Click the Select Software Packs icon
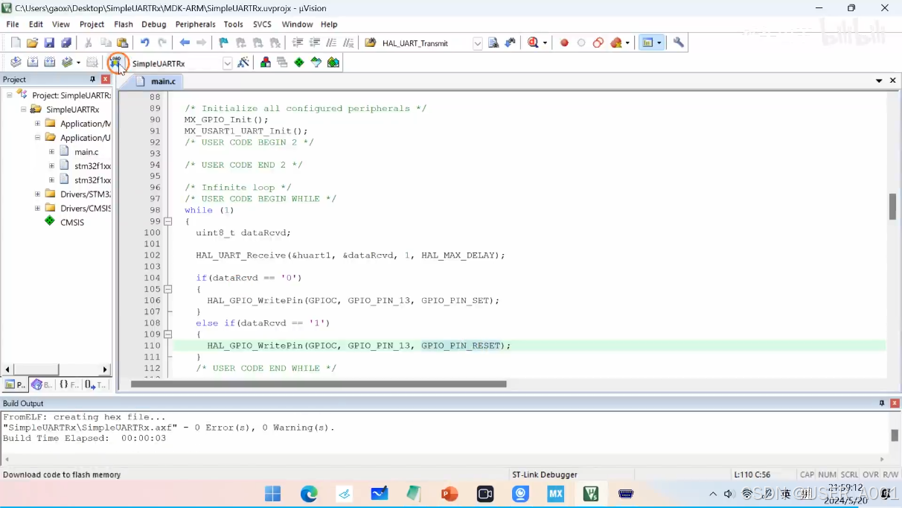Viewport: 902px width, 508px height. 316,63
